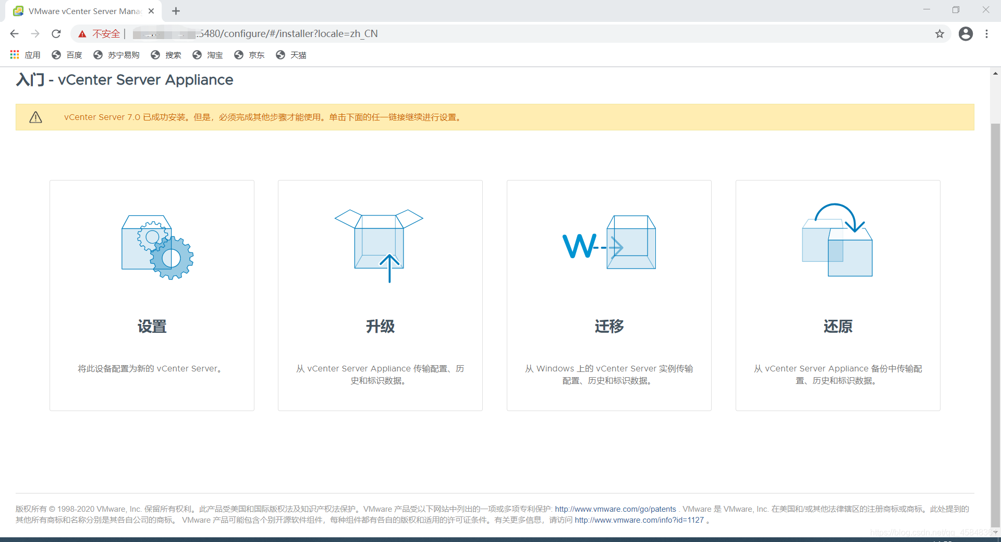Click the 升级 card title
The height and width of the screenshot is (542, 1001).
pyautogui.click(x=380, y=327)
